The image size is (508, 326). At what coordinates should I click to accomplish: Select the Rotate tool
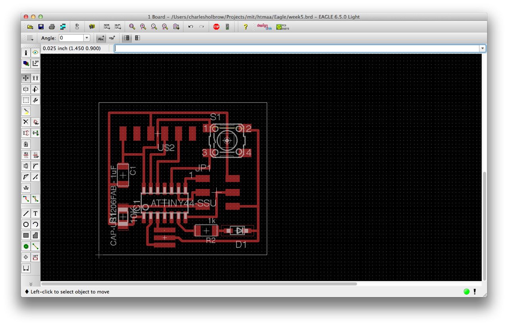[35, 89]
